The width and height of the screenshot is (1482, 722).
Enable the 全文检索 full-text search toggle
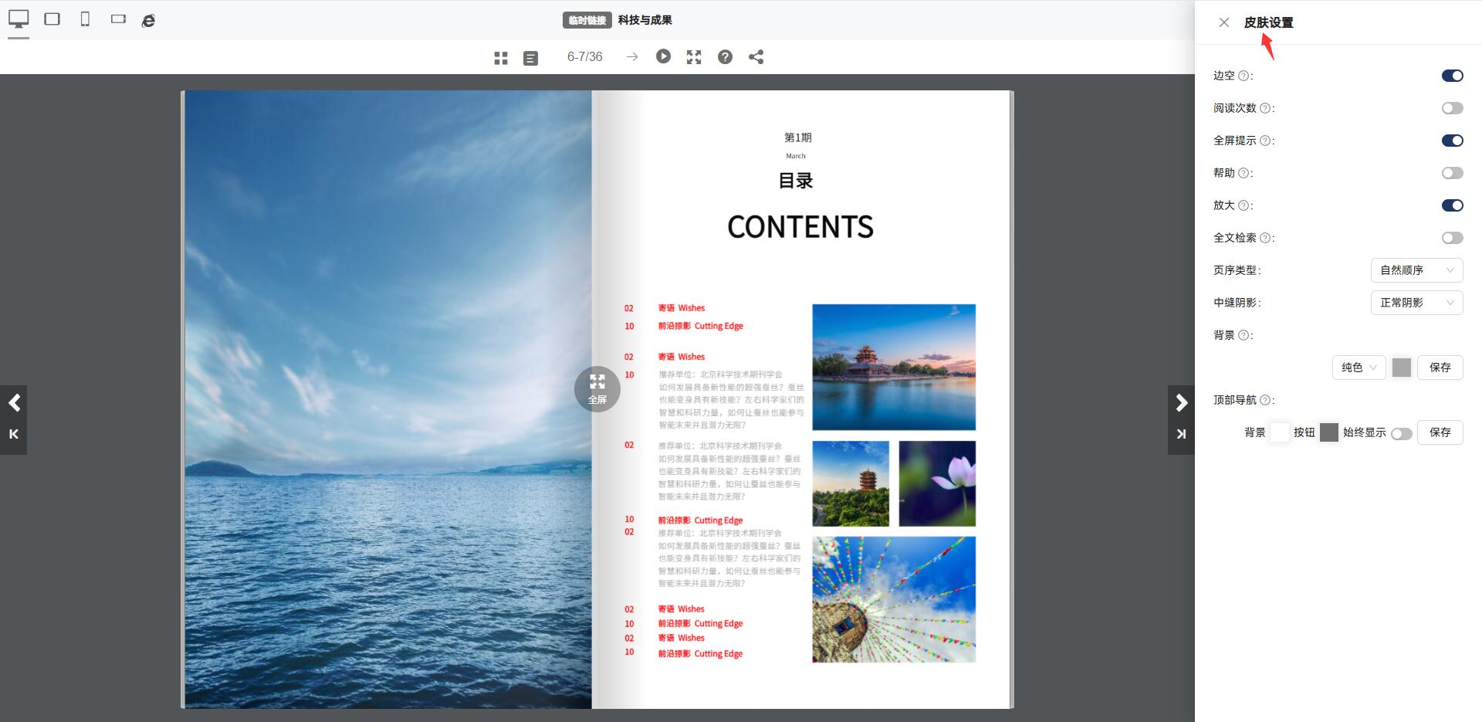coord(1452,238)
